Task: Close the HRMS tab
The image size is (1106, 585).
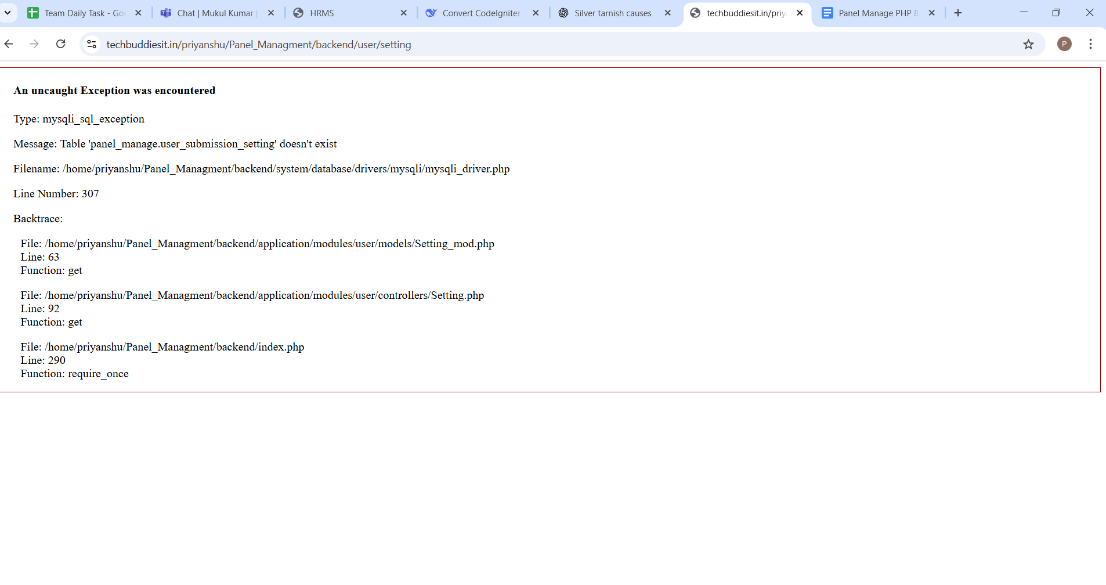Action: point(404,13)
